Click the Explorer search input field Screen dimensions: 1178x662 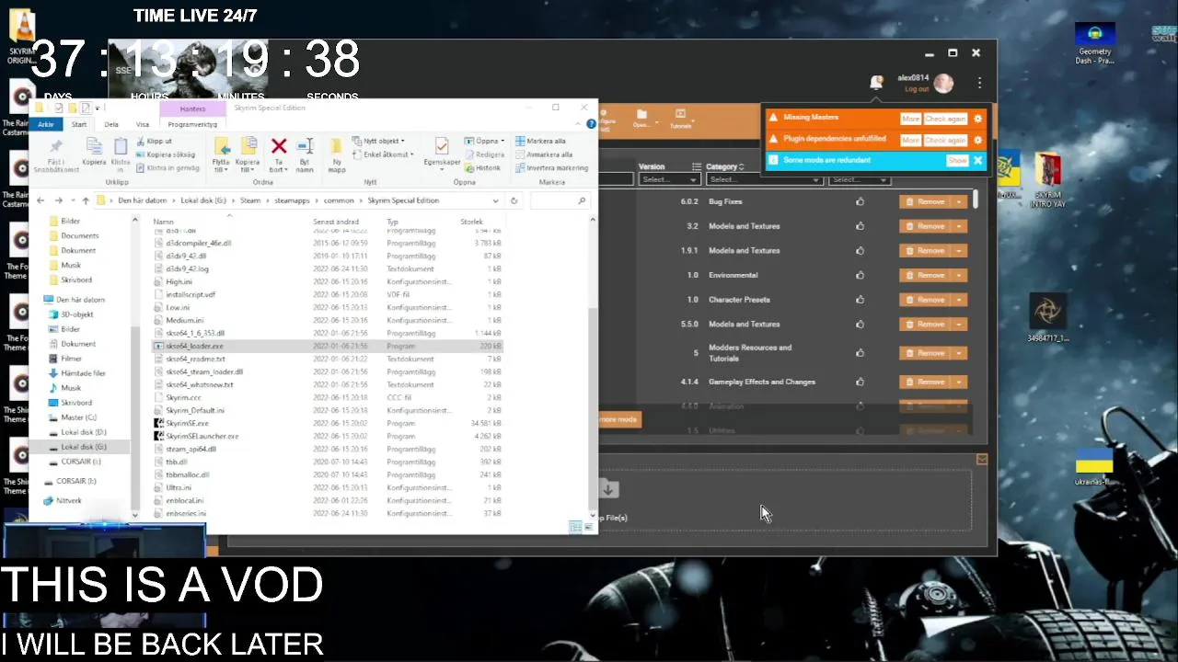click(559, 200)
